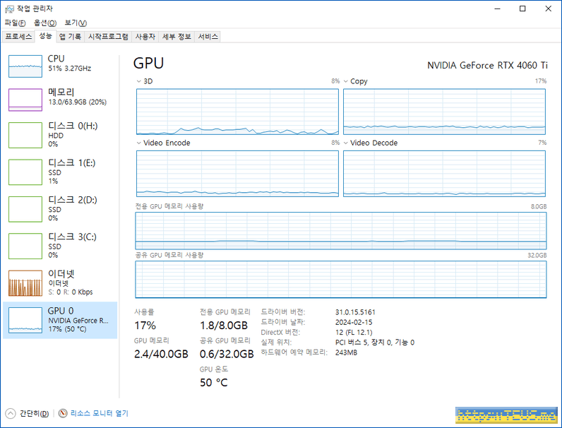Select the GPU 0 graph icon
The height and width of the screenshot is (428, 562).
point(25,319)
